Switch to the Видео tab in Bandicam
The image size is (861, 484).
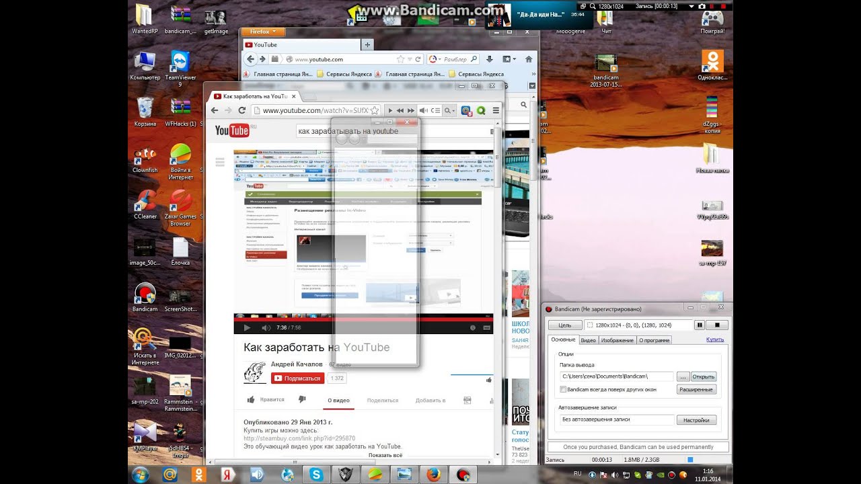tap(588, 340)
